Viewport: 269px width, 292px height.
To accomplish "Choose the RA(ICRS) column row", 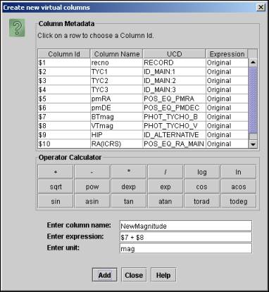I will pos(143,144).
